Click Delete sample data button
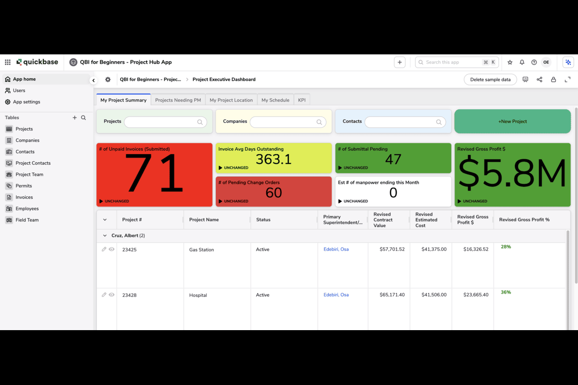Image resolution: width=578 pixels, height=385 pixels. (490, 79)
